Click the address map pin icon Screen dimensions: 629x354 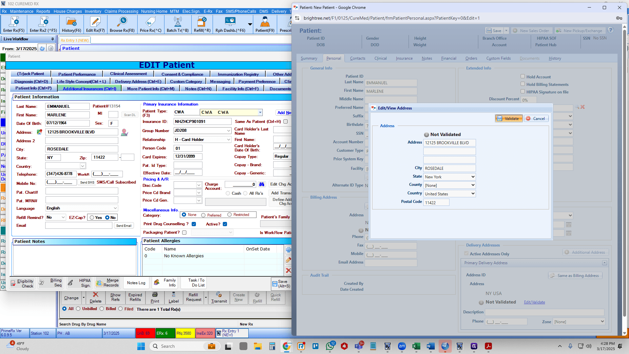click(x=124, y=132)
